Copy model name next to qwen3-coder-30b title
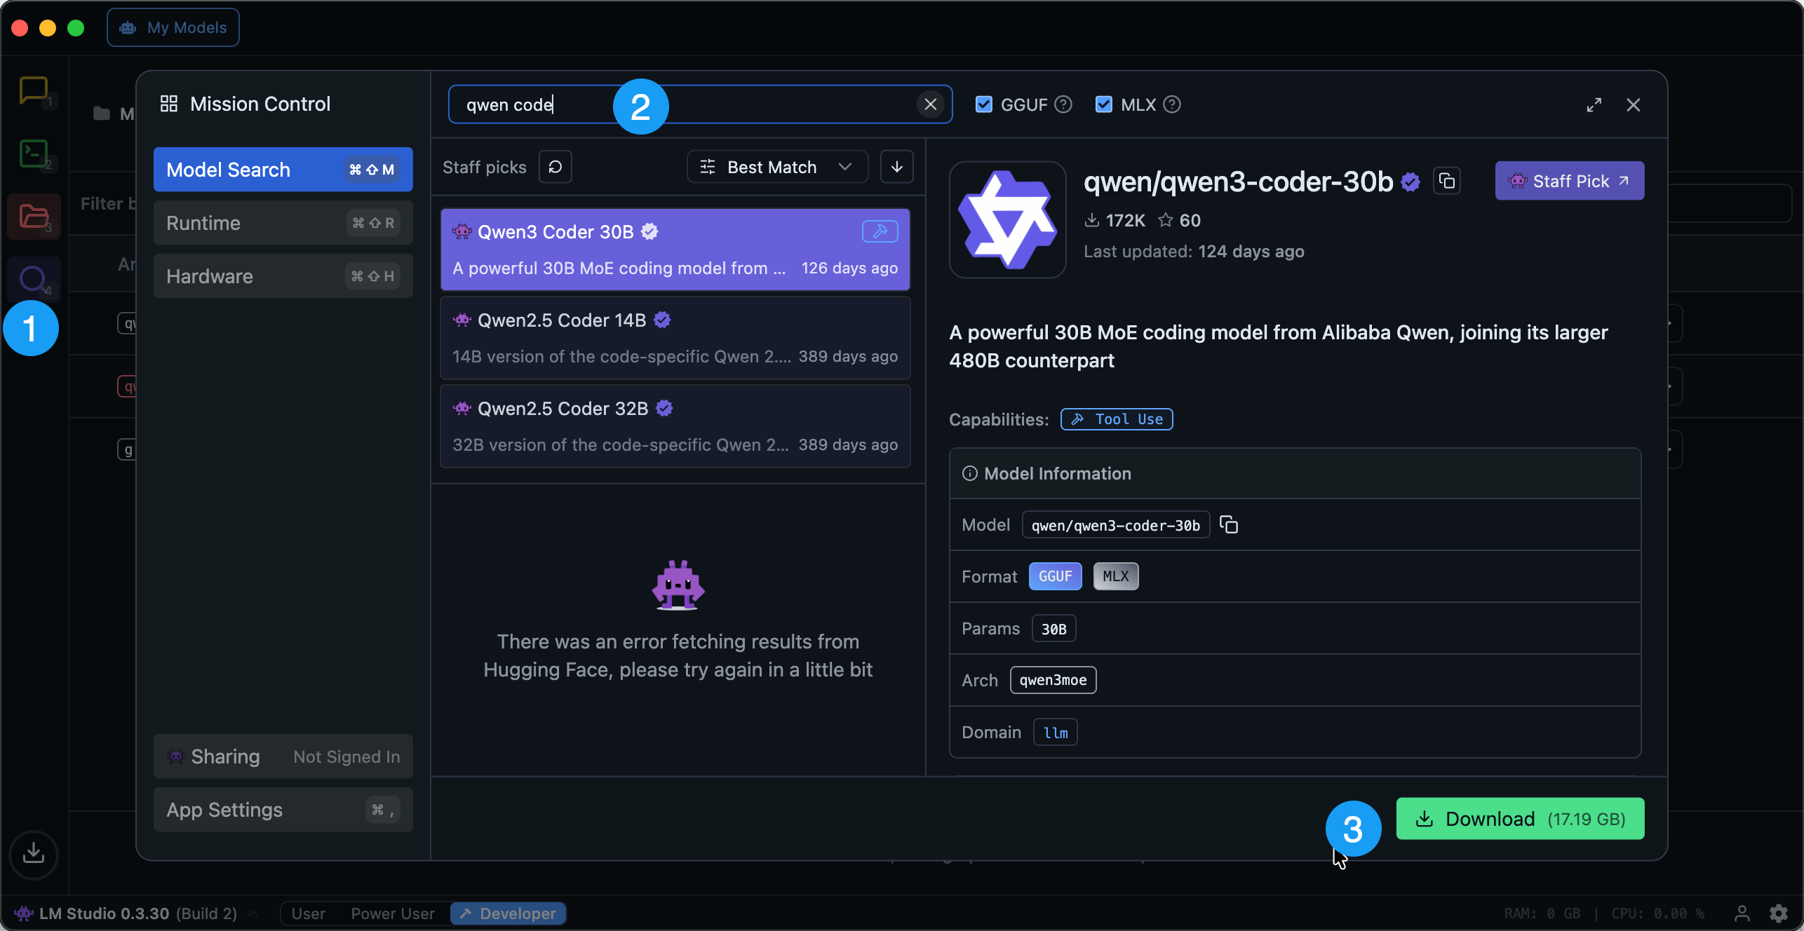The height and width of the screenshot is (931, 1804). pyautogui.click(x=1446, y=182)
